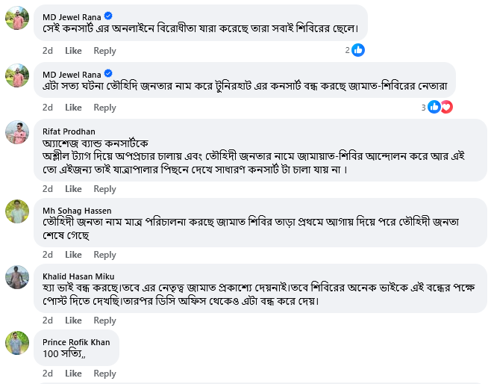Open like and heart reactions on second comment

coord(440,108)
